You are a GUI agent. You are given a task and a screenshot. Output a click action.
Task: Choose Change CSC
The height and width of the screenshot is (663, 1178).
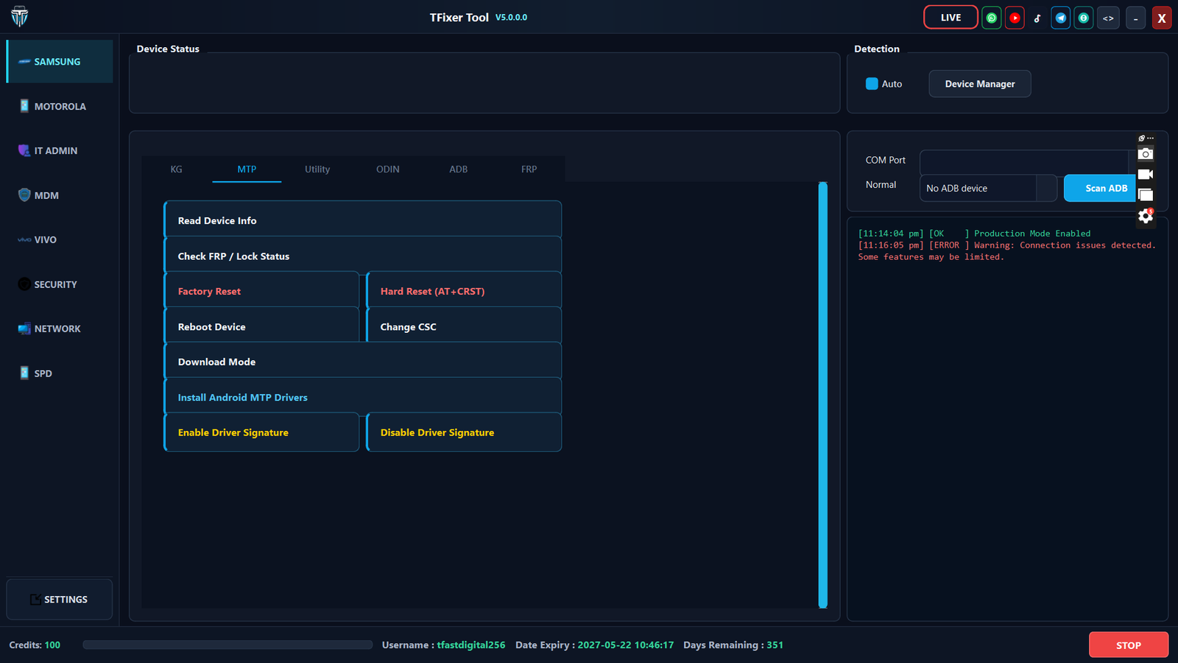(464, 326)
